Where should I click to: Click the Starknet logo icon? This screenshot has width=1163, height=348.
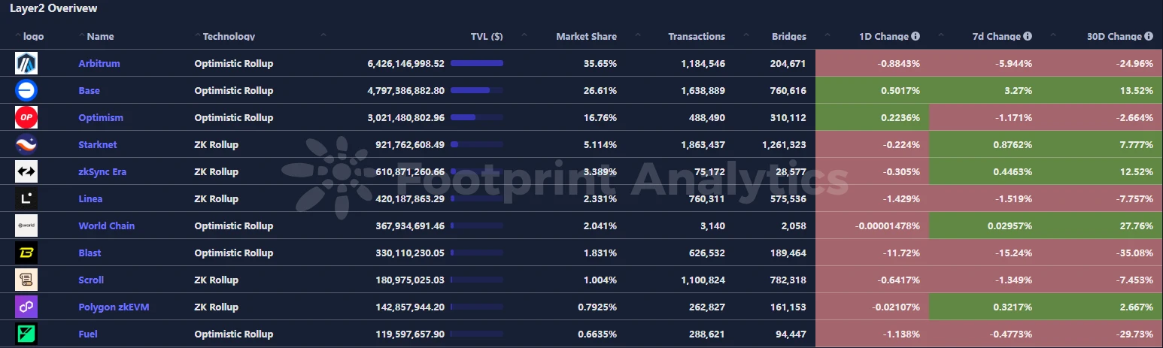26,145
